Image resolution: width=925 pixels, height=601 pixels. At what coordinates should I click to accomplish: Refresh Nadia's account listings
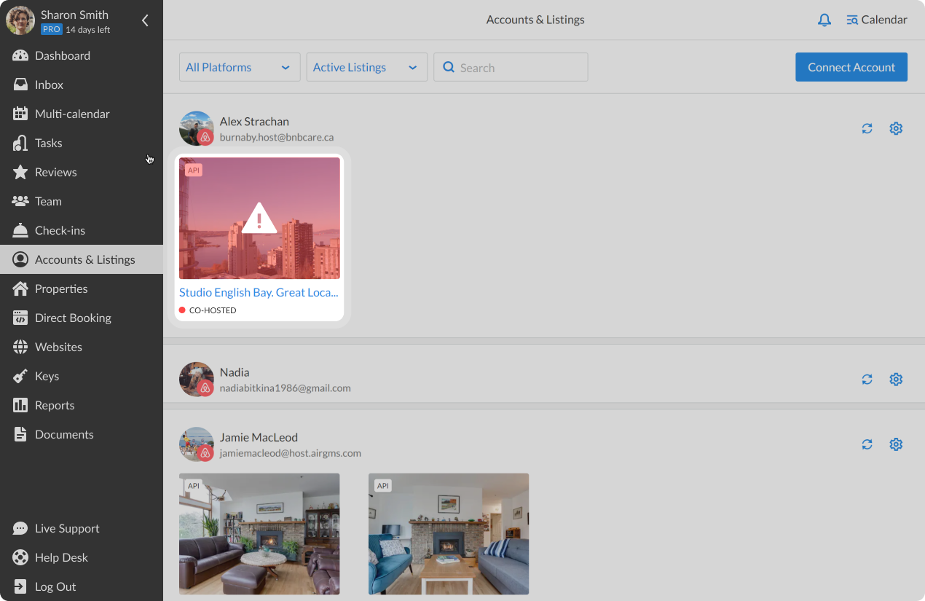(867, 380)
